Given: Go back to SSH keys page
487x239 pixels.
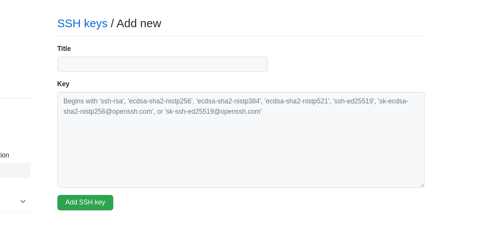Looking at the screenshot, I should tap(82, 23).
